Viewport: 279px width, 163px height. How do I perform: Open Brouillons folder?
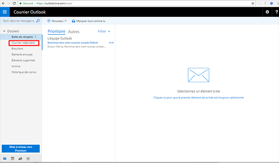click(x=17, y=49)
